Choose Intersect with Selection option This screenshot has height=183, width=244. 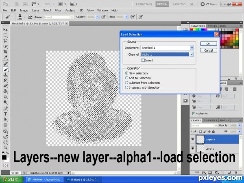126,87
